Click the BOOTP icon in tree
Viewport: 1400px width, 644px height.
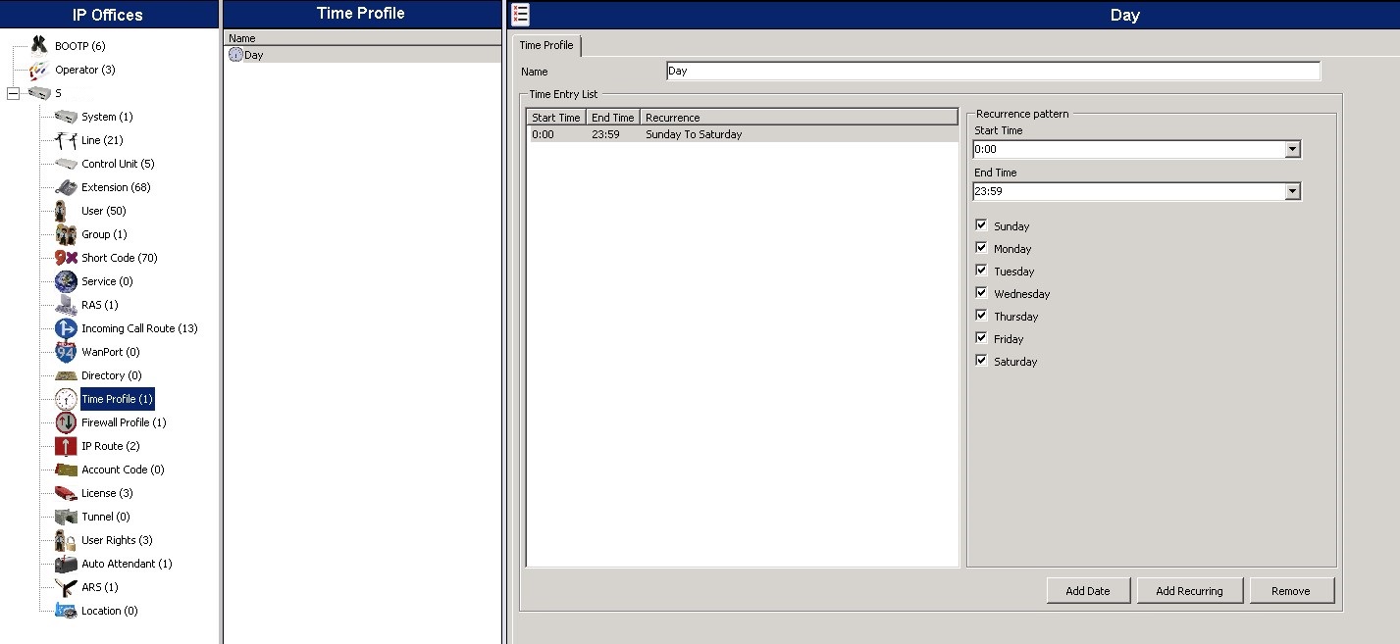click(38, 45)
